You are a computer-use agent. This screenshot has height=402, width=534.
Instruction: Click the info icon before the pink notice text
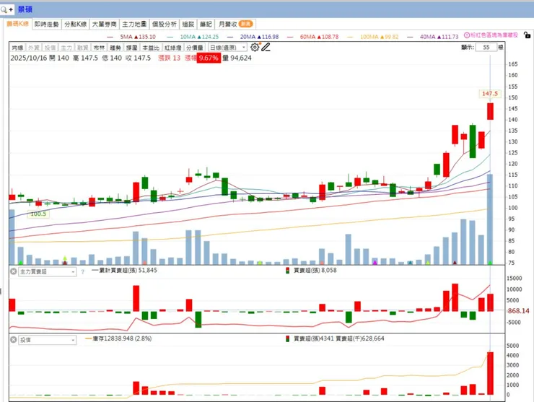467,35
